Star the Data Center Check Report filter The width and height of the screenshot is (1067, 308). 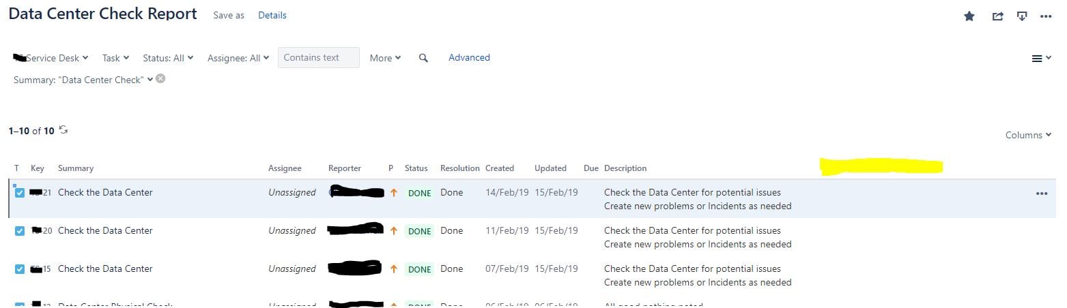(x=969, y=16)
